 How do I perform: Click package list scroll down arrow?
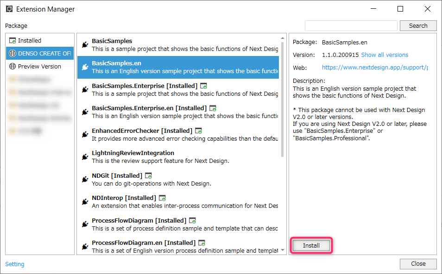point(283,250)
